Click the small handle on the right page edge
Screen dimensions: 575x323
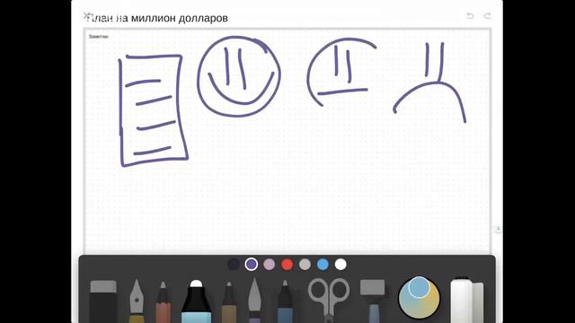(x=498, y=229)
